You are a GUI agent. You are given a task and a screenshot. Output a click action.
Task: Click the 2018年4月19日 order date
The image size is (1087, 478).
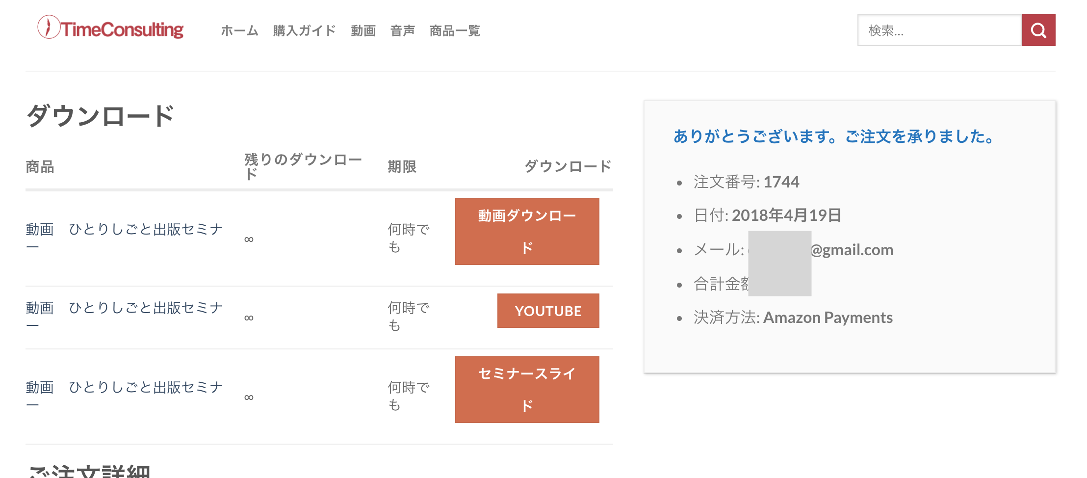(786, 215)
